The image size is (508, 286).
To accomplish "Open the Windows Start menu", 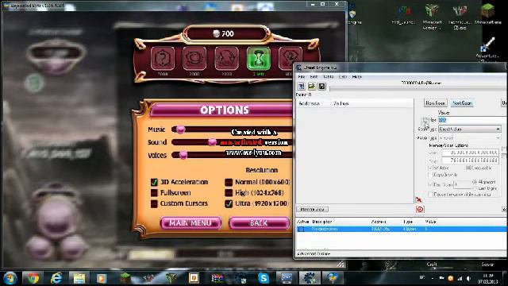I will click(x=10, y=278).
